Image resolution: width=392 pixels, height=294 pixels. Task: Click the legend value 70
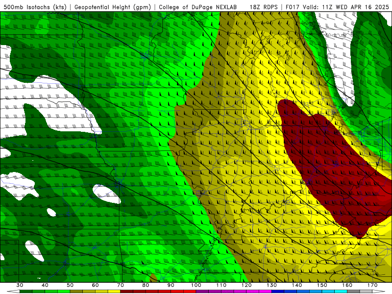pyautogui.click(x=121, y=285)
